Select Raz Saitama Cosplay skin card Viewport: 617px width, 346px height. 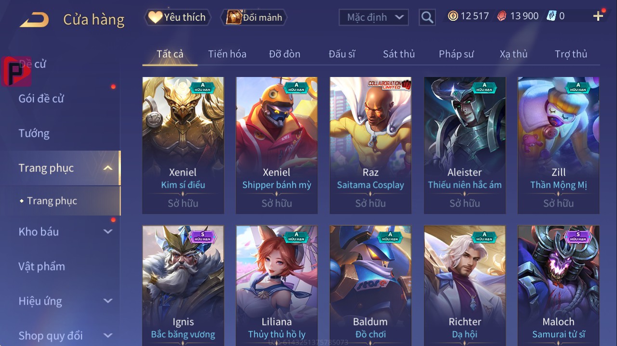(x=370, y=145)
